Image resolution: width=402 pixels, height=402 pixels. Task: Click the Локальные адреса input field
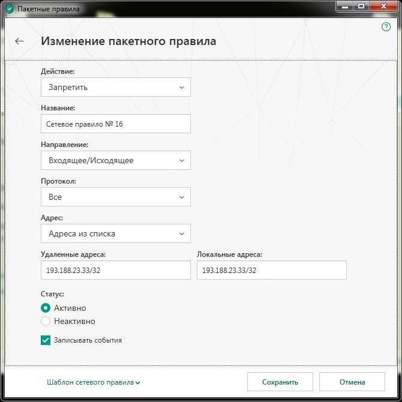[272, 270]
